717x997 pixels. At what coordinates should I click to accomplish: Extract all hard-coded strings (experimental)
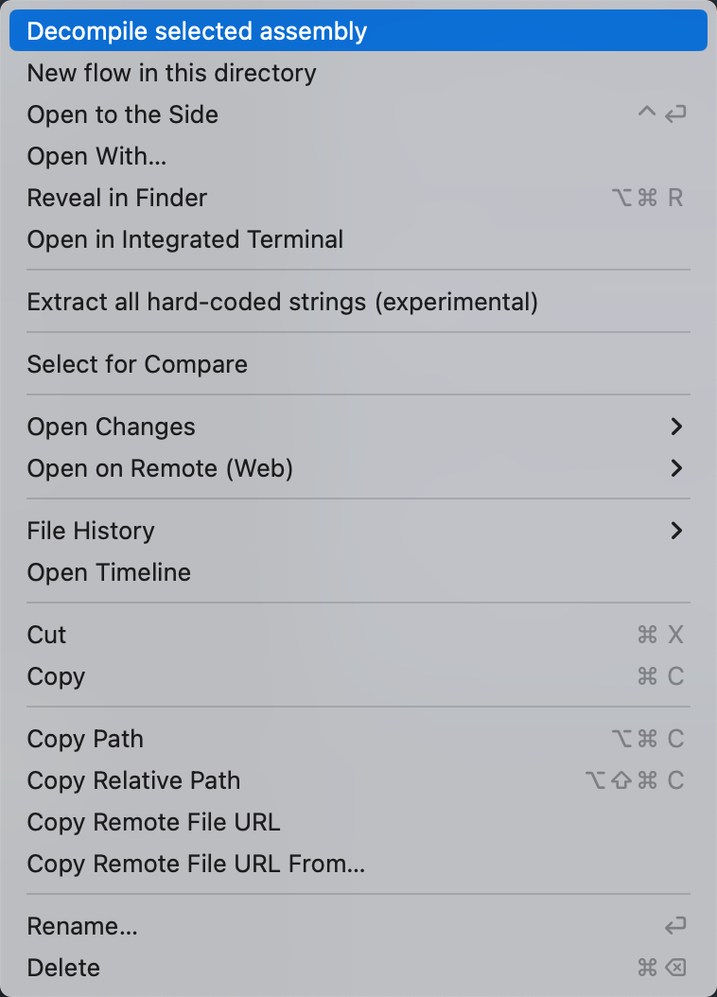(x=282, y=302)
